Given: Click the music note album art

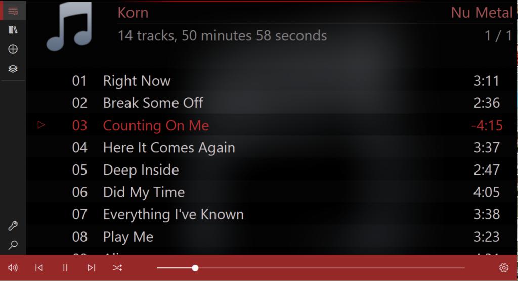Looking at the screenshot, I should 69,26.
